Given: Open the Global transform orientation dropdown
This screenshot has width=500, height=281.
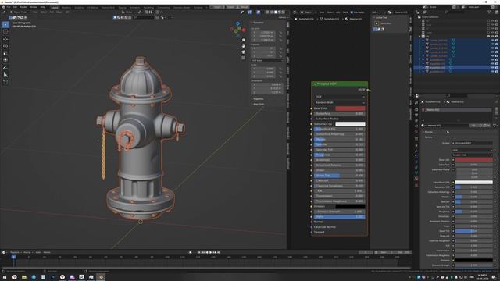Looking at the screenshot, I should pyautogui.click(x=129, y=12).
